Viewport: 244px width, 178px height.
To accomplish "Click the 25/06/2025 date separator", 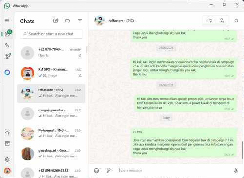I will [x=166, y=48].
